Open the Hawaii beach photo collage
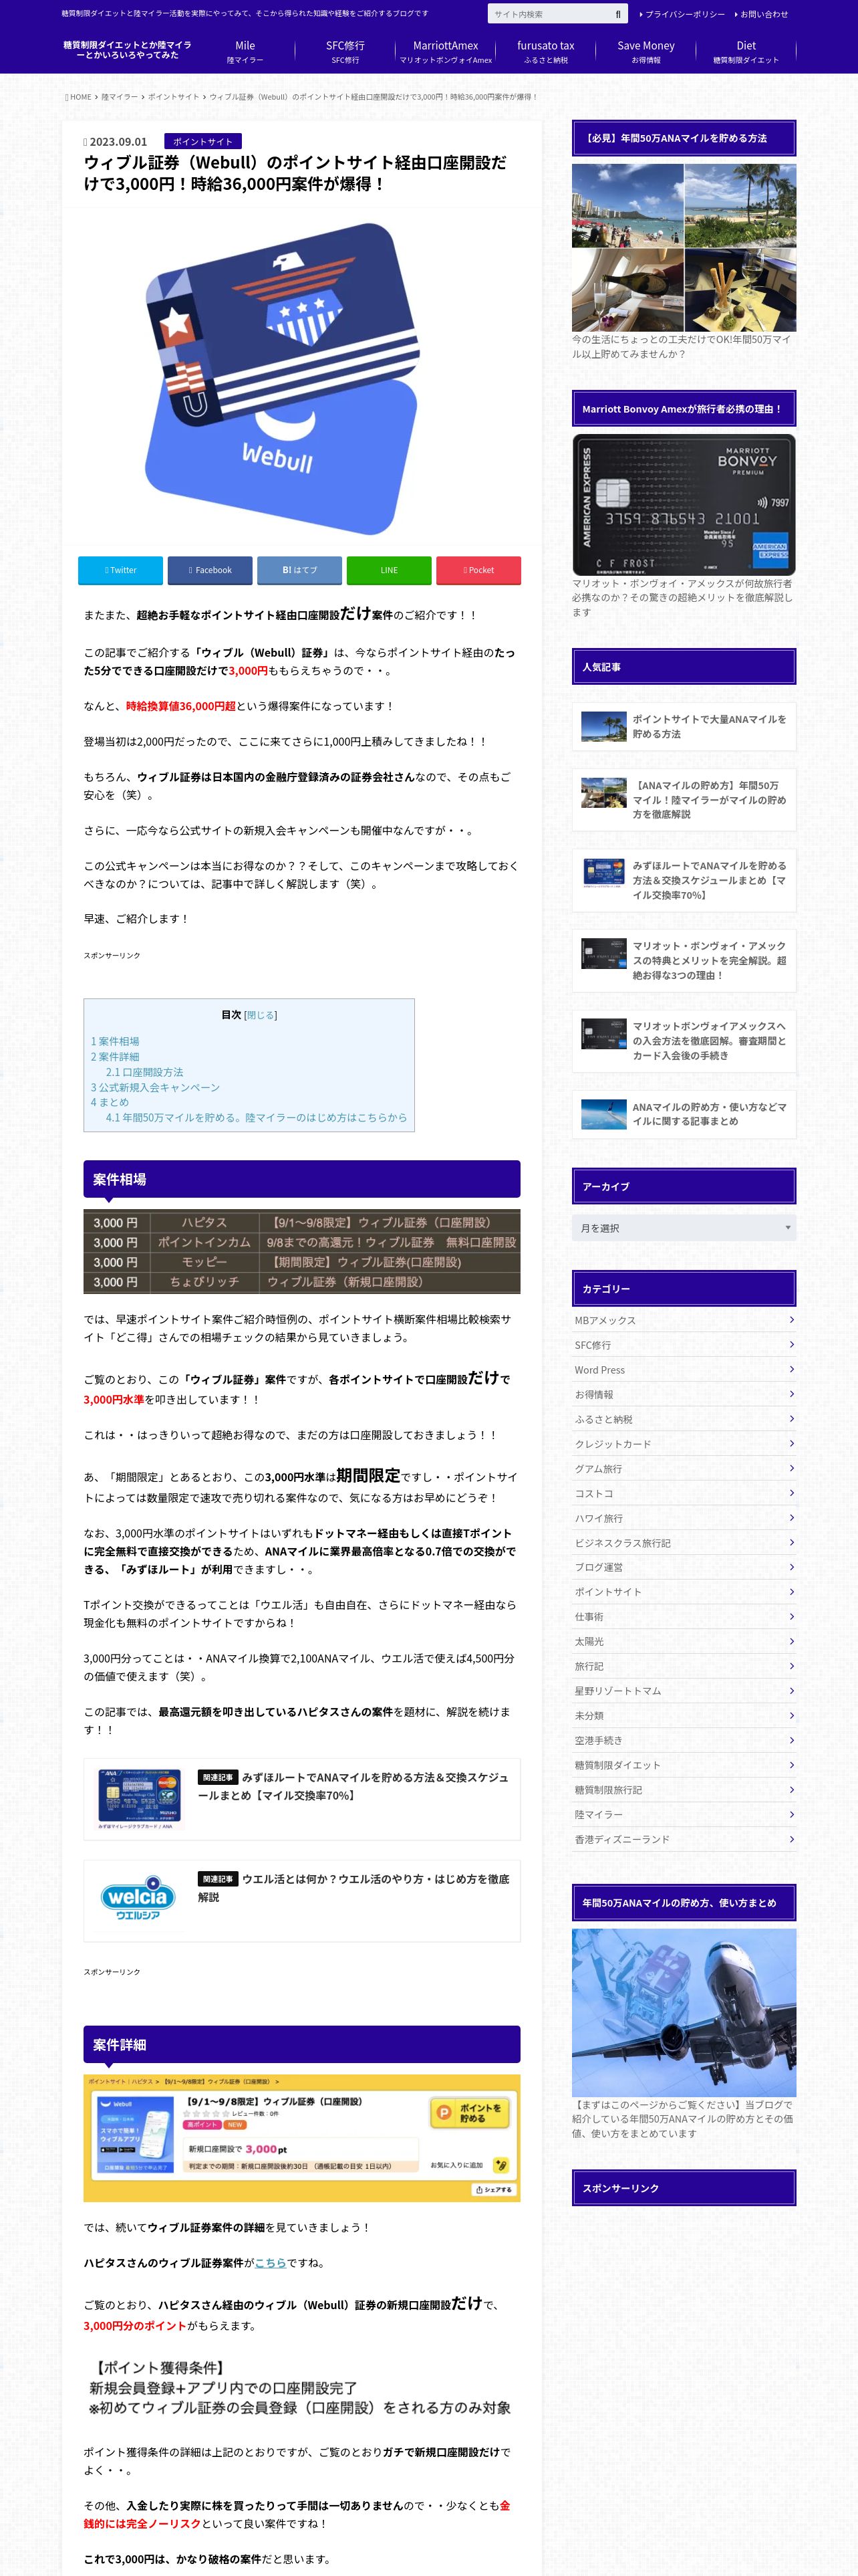The image size is (858, 2576). click(684, 248)
